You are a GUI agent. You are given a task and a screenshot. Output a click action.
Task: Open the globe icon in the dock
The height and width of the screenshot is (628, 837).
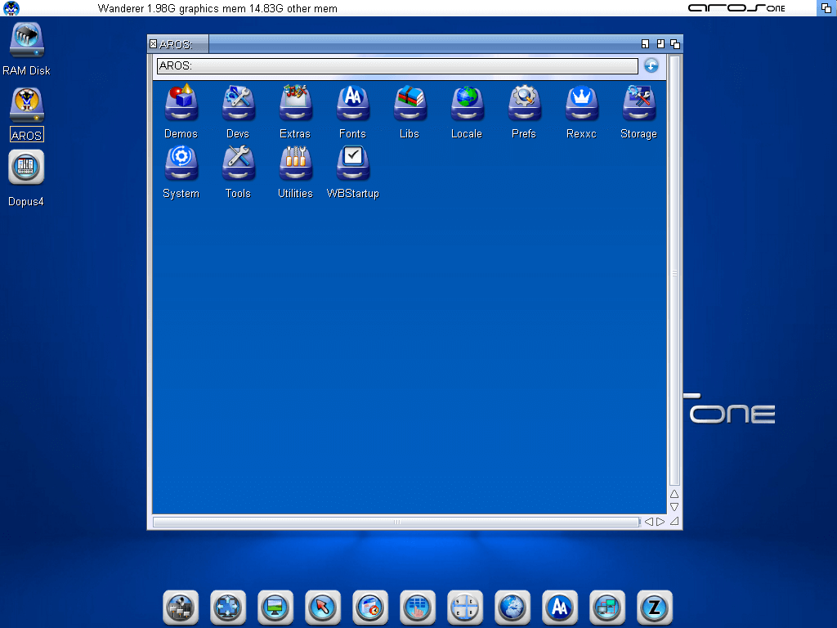(x=512, y=608)
